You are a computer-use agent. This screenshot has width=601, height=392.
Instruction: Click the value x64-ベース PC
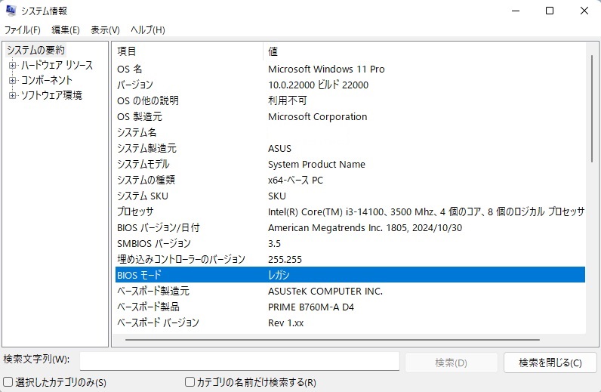295,180
